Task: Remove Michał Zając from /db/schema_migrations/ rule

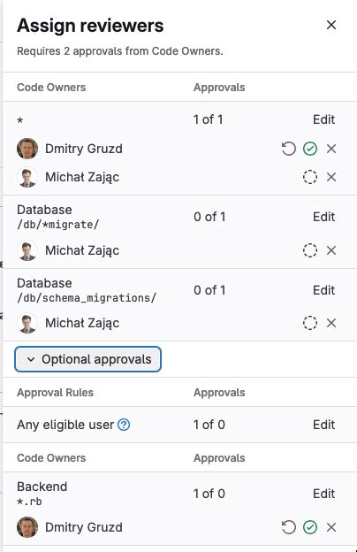Action: point(331,323)
